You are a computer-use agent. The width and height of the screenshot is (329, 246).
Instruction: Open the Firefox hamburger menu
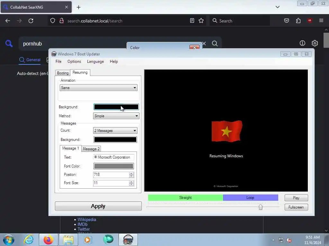(x=321, y=20)
